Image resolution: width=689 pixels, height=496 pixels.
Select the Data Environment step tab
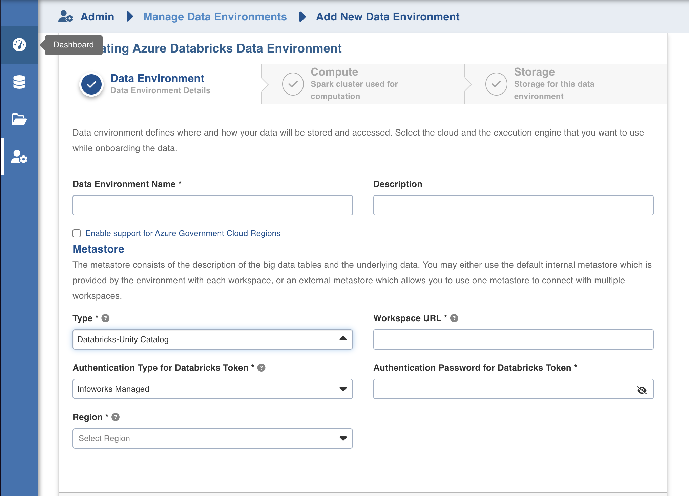pyautogui.click(x=160, y=84)
